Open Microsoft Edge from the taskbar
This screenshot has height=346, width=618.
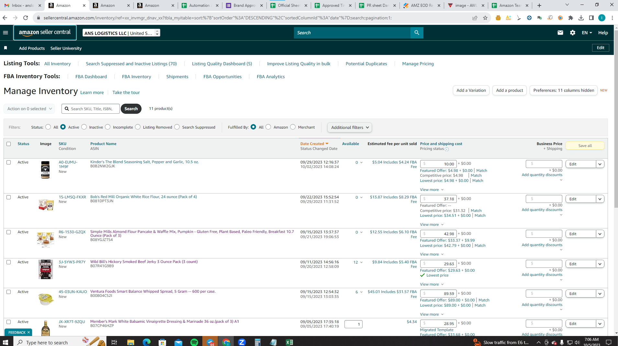[147, 342]
